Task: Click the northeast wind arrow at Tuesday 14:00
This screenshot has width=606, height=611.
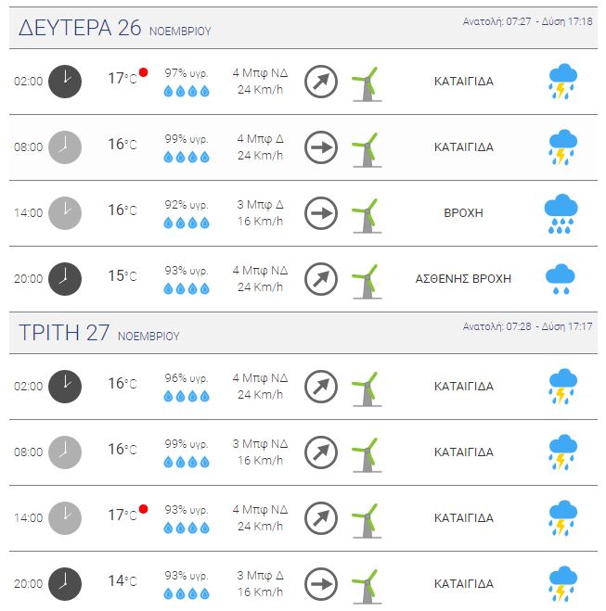Action: click(x=321, y=518)
